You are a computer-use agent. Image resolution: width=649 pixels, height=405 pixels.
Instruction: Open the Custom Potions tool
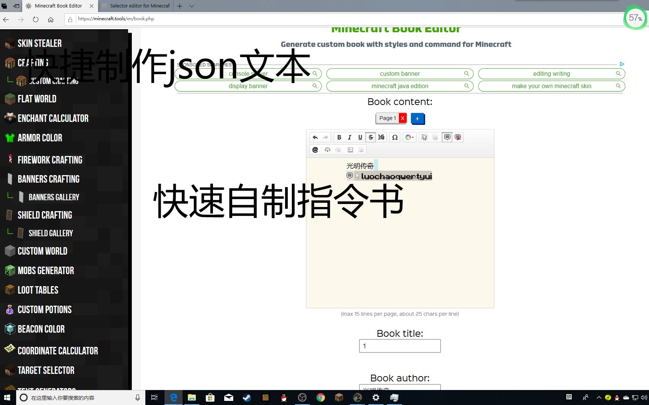click(44, 310)
